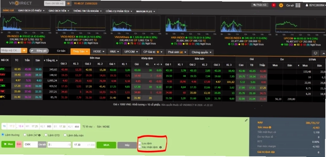Image resolution: width=326 pixels, height=157 pixels.
Task: Click the green MUA order button
Action: (106, 145)
